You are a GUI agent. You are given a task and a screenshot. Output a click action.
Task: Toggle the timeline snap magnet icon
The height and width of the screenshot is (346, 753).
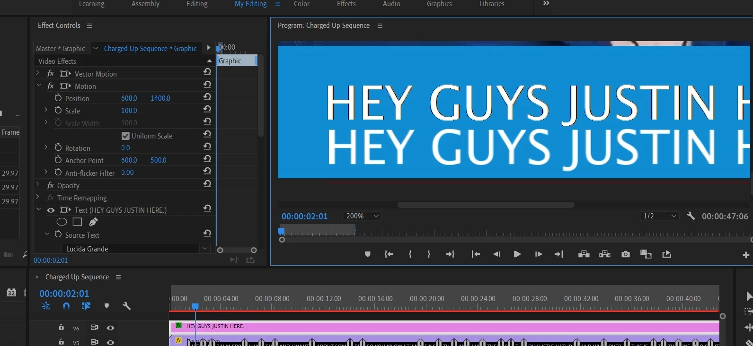(x=66, y=306)
